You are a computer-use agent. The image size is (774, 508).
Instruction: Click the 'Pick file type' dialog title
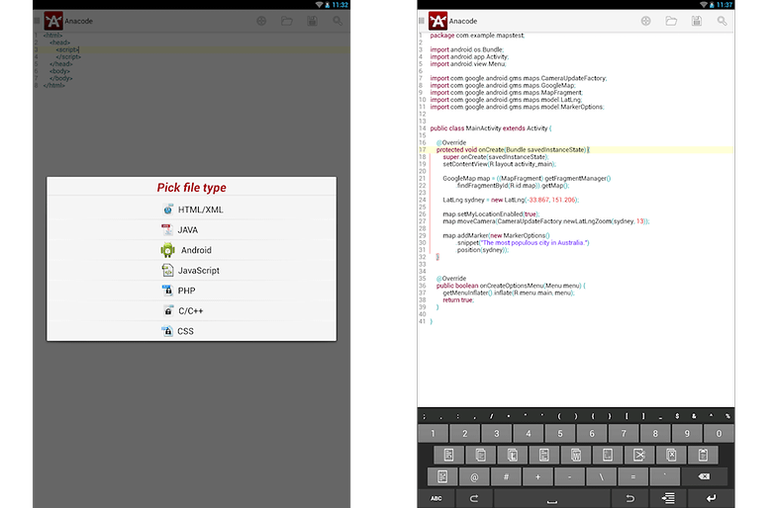[192, 187]
